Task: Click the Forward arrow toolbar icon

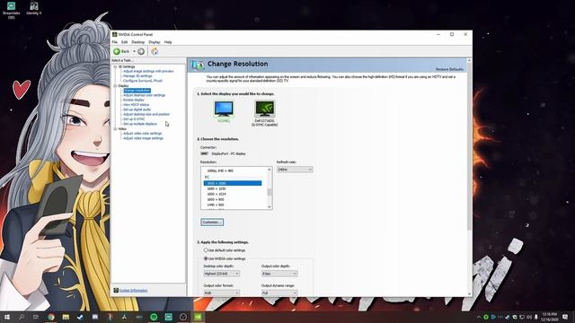Action: click(x=141, y=52)
